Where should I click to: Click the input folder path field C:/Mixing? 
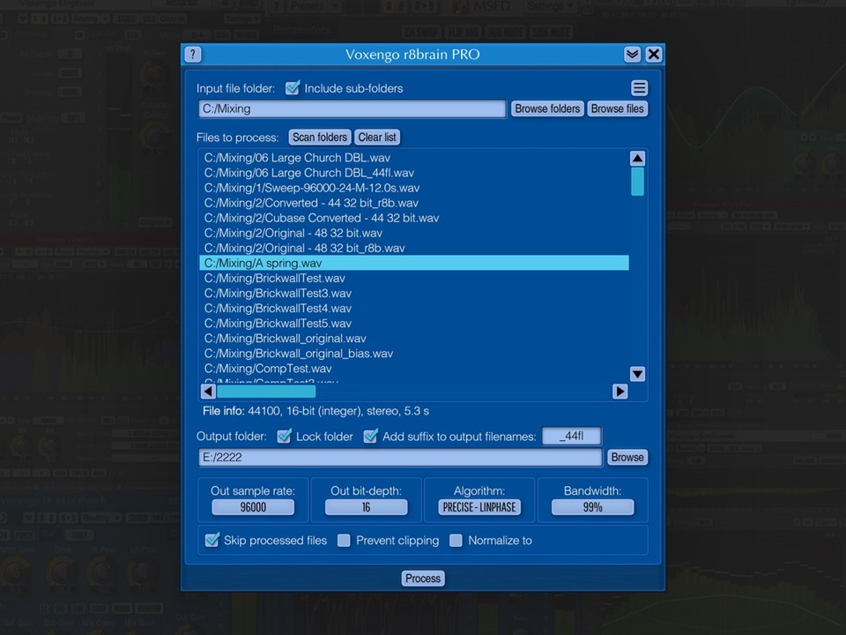pos(352,108)
